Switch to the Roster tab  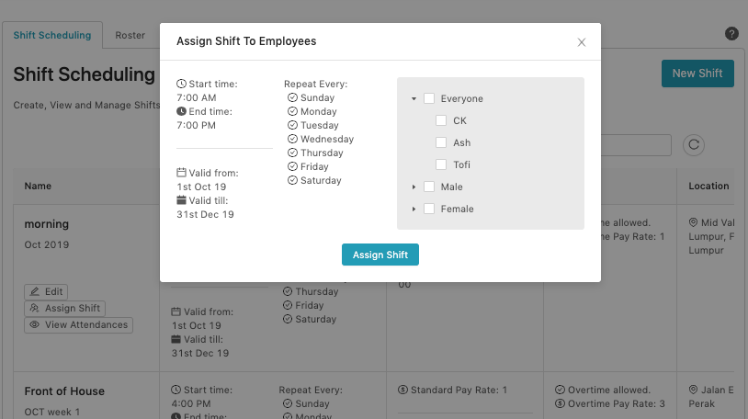pos(130,35)
